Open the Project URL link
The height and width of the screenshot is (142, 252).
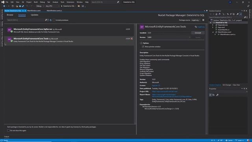165,92
